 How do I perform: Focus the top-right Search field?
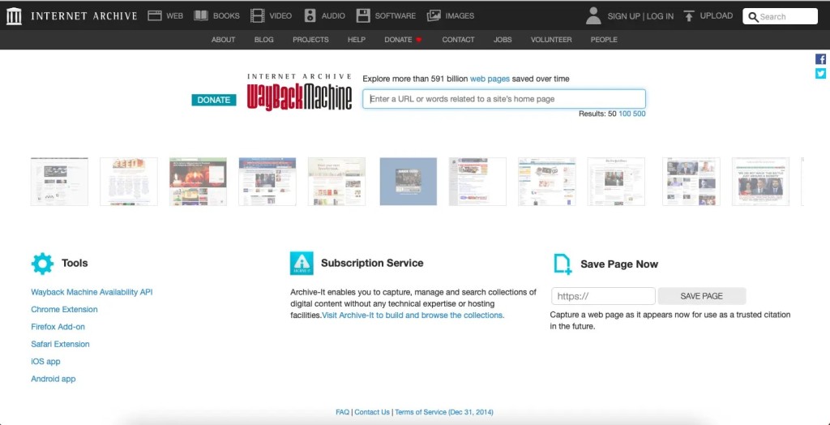(781, 16)
